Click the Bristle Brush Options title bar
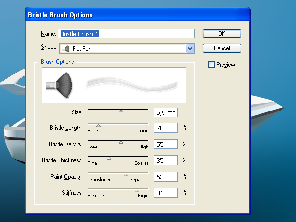The width and height of the screenshot is (296, 222). (x=138, y=15)
